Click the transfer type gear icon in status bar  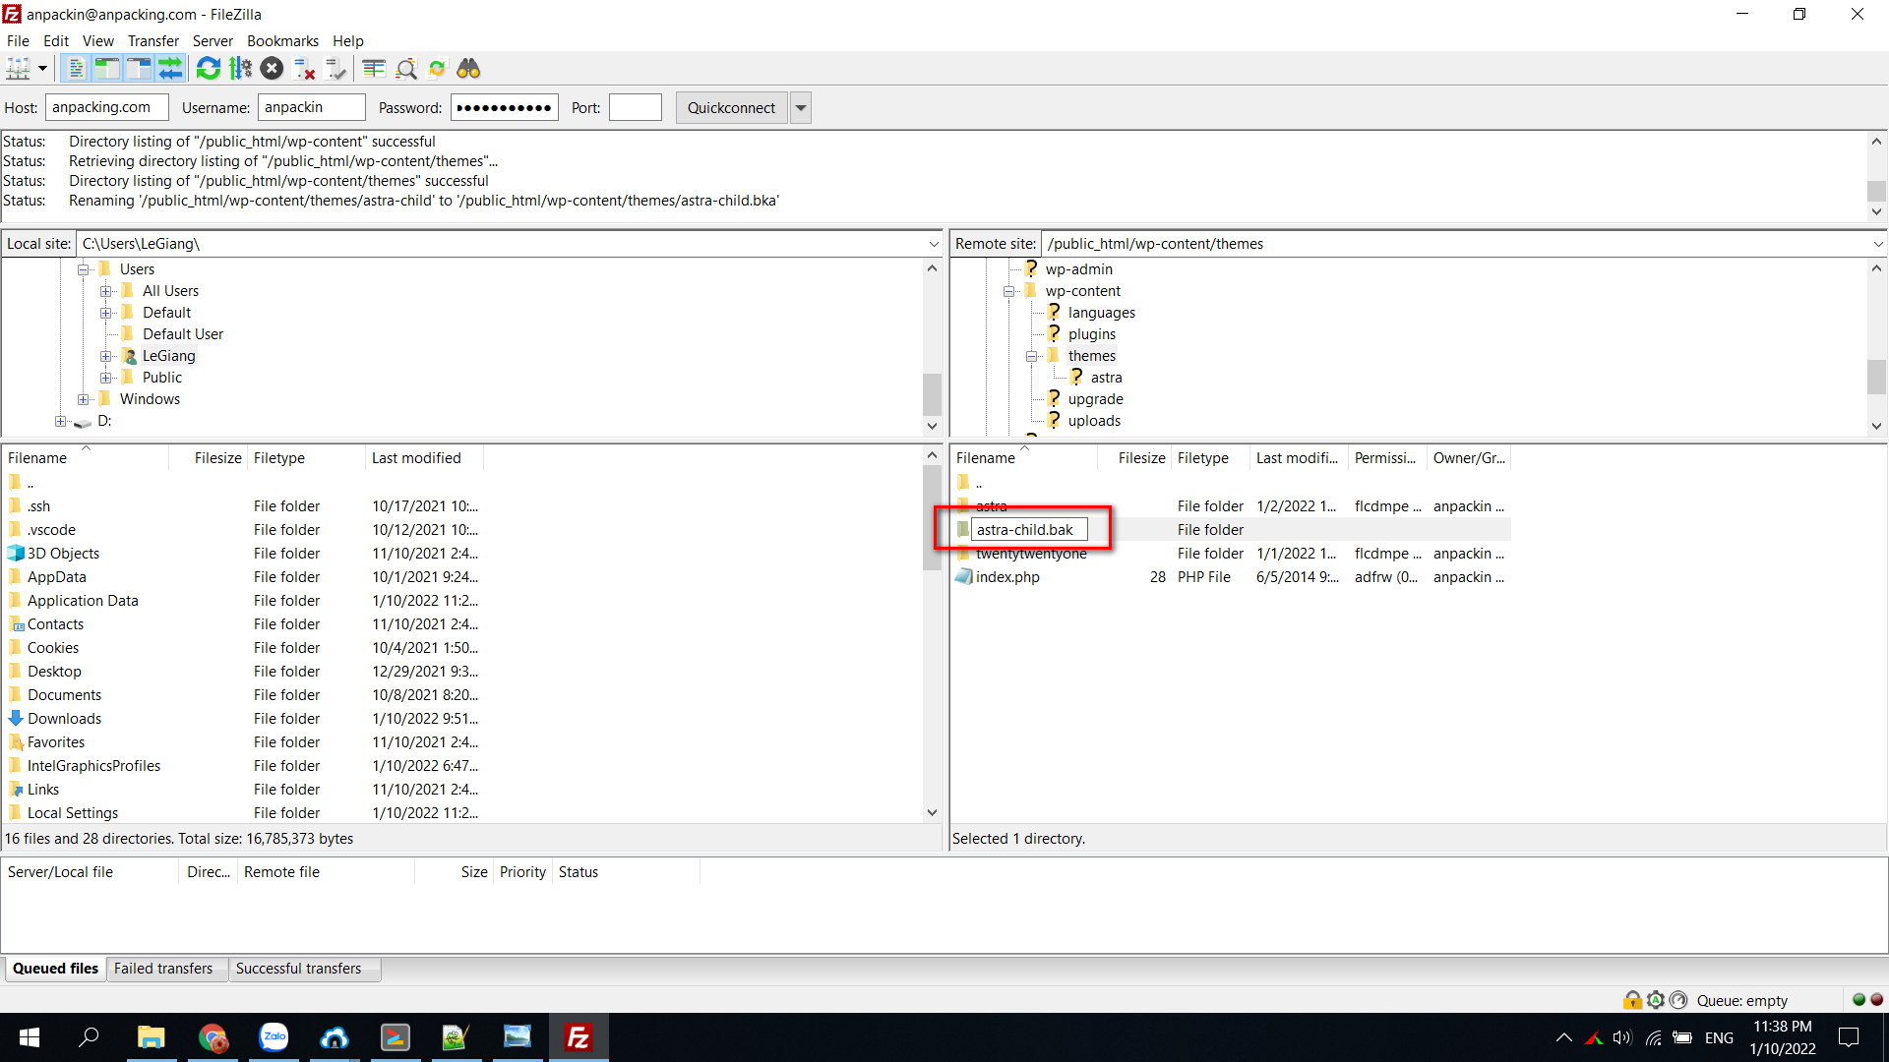point(1656,1000)
